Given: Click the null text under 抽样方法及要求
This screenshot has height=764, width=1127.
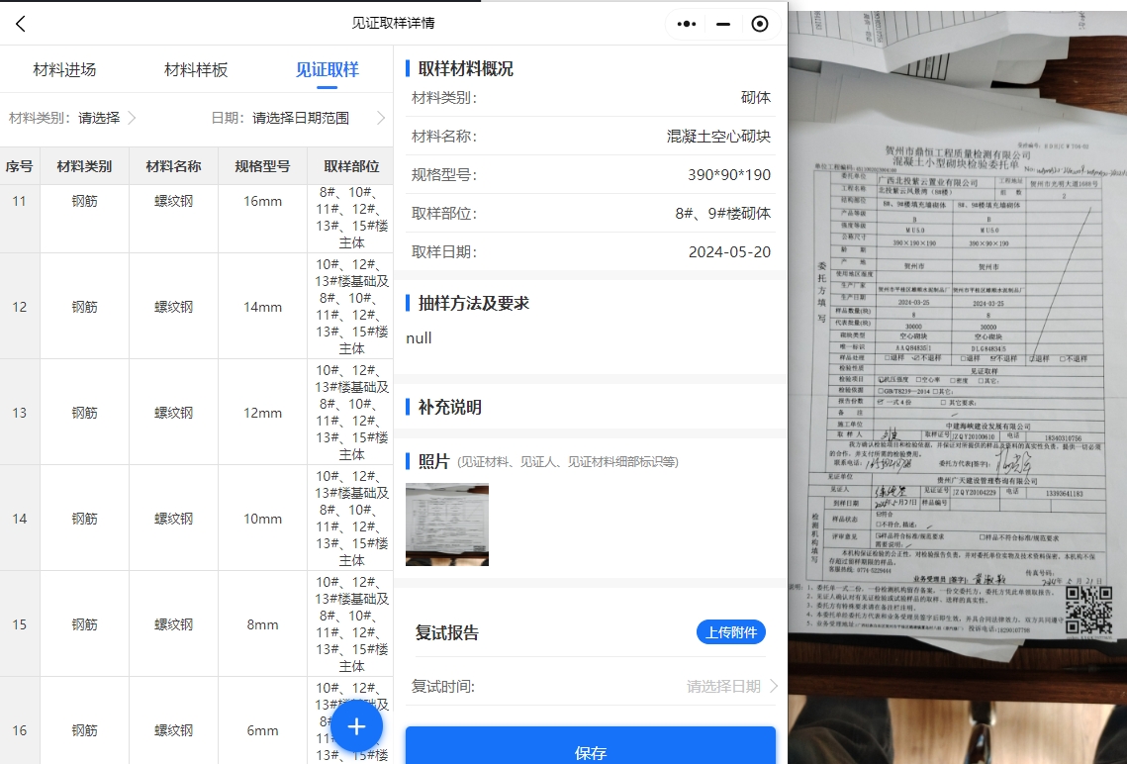Looking at the screenshot, I should click(419, 337).
